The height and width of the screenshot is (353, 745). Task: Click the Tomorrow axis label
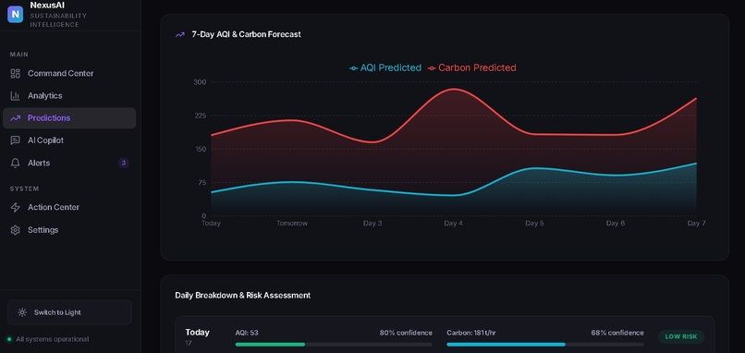292,224
